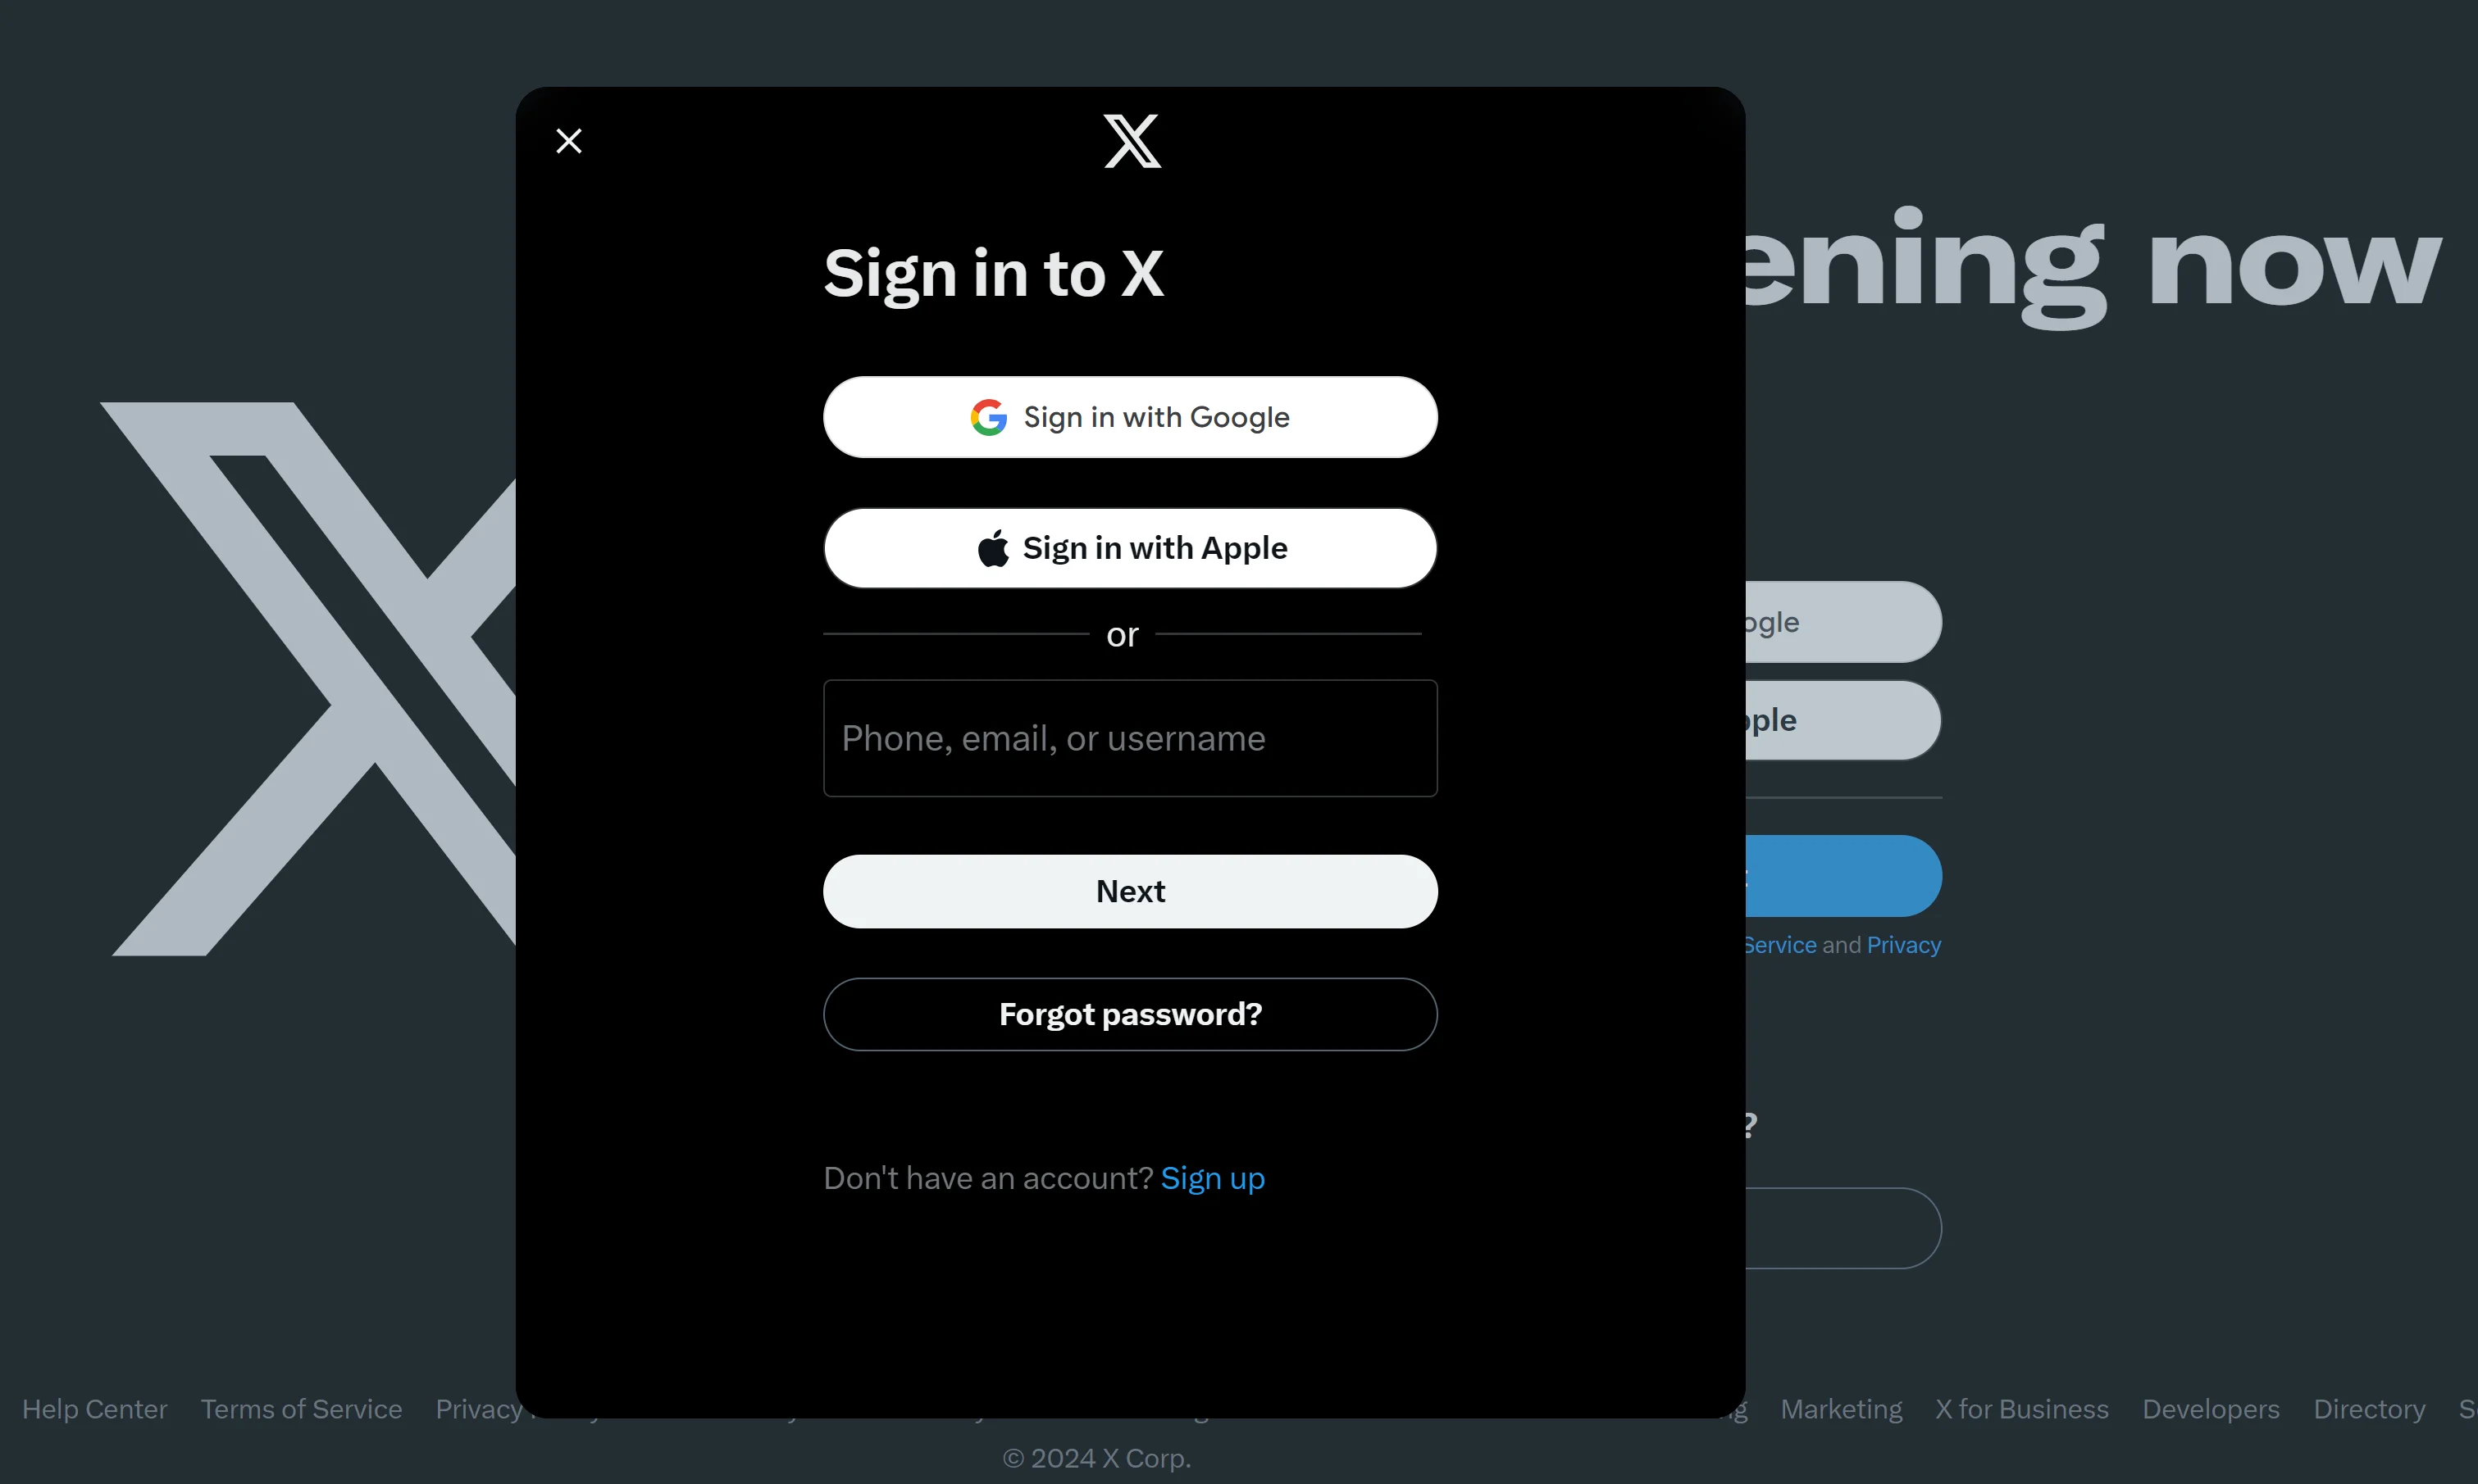Screen dimensions: 2478x1484
Task: Click the Help Center footer link
Action: point(93,1409)
